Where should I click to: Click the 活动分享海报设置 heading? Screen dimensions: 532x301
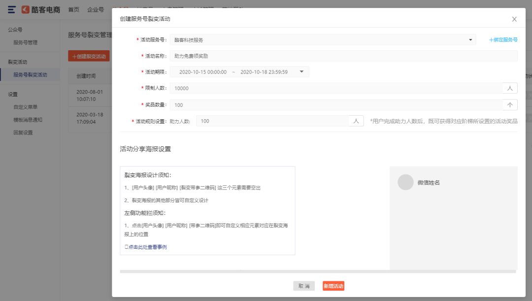[145, 149]
